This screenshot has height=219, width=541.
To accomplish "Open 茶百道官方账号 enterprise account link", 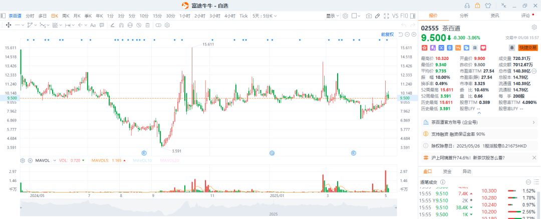I will (479, 122).
